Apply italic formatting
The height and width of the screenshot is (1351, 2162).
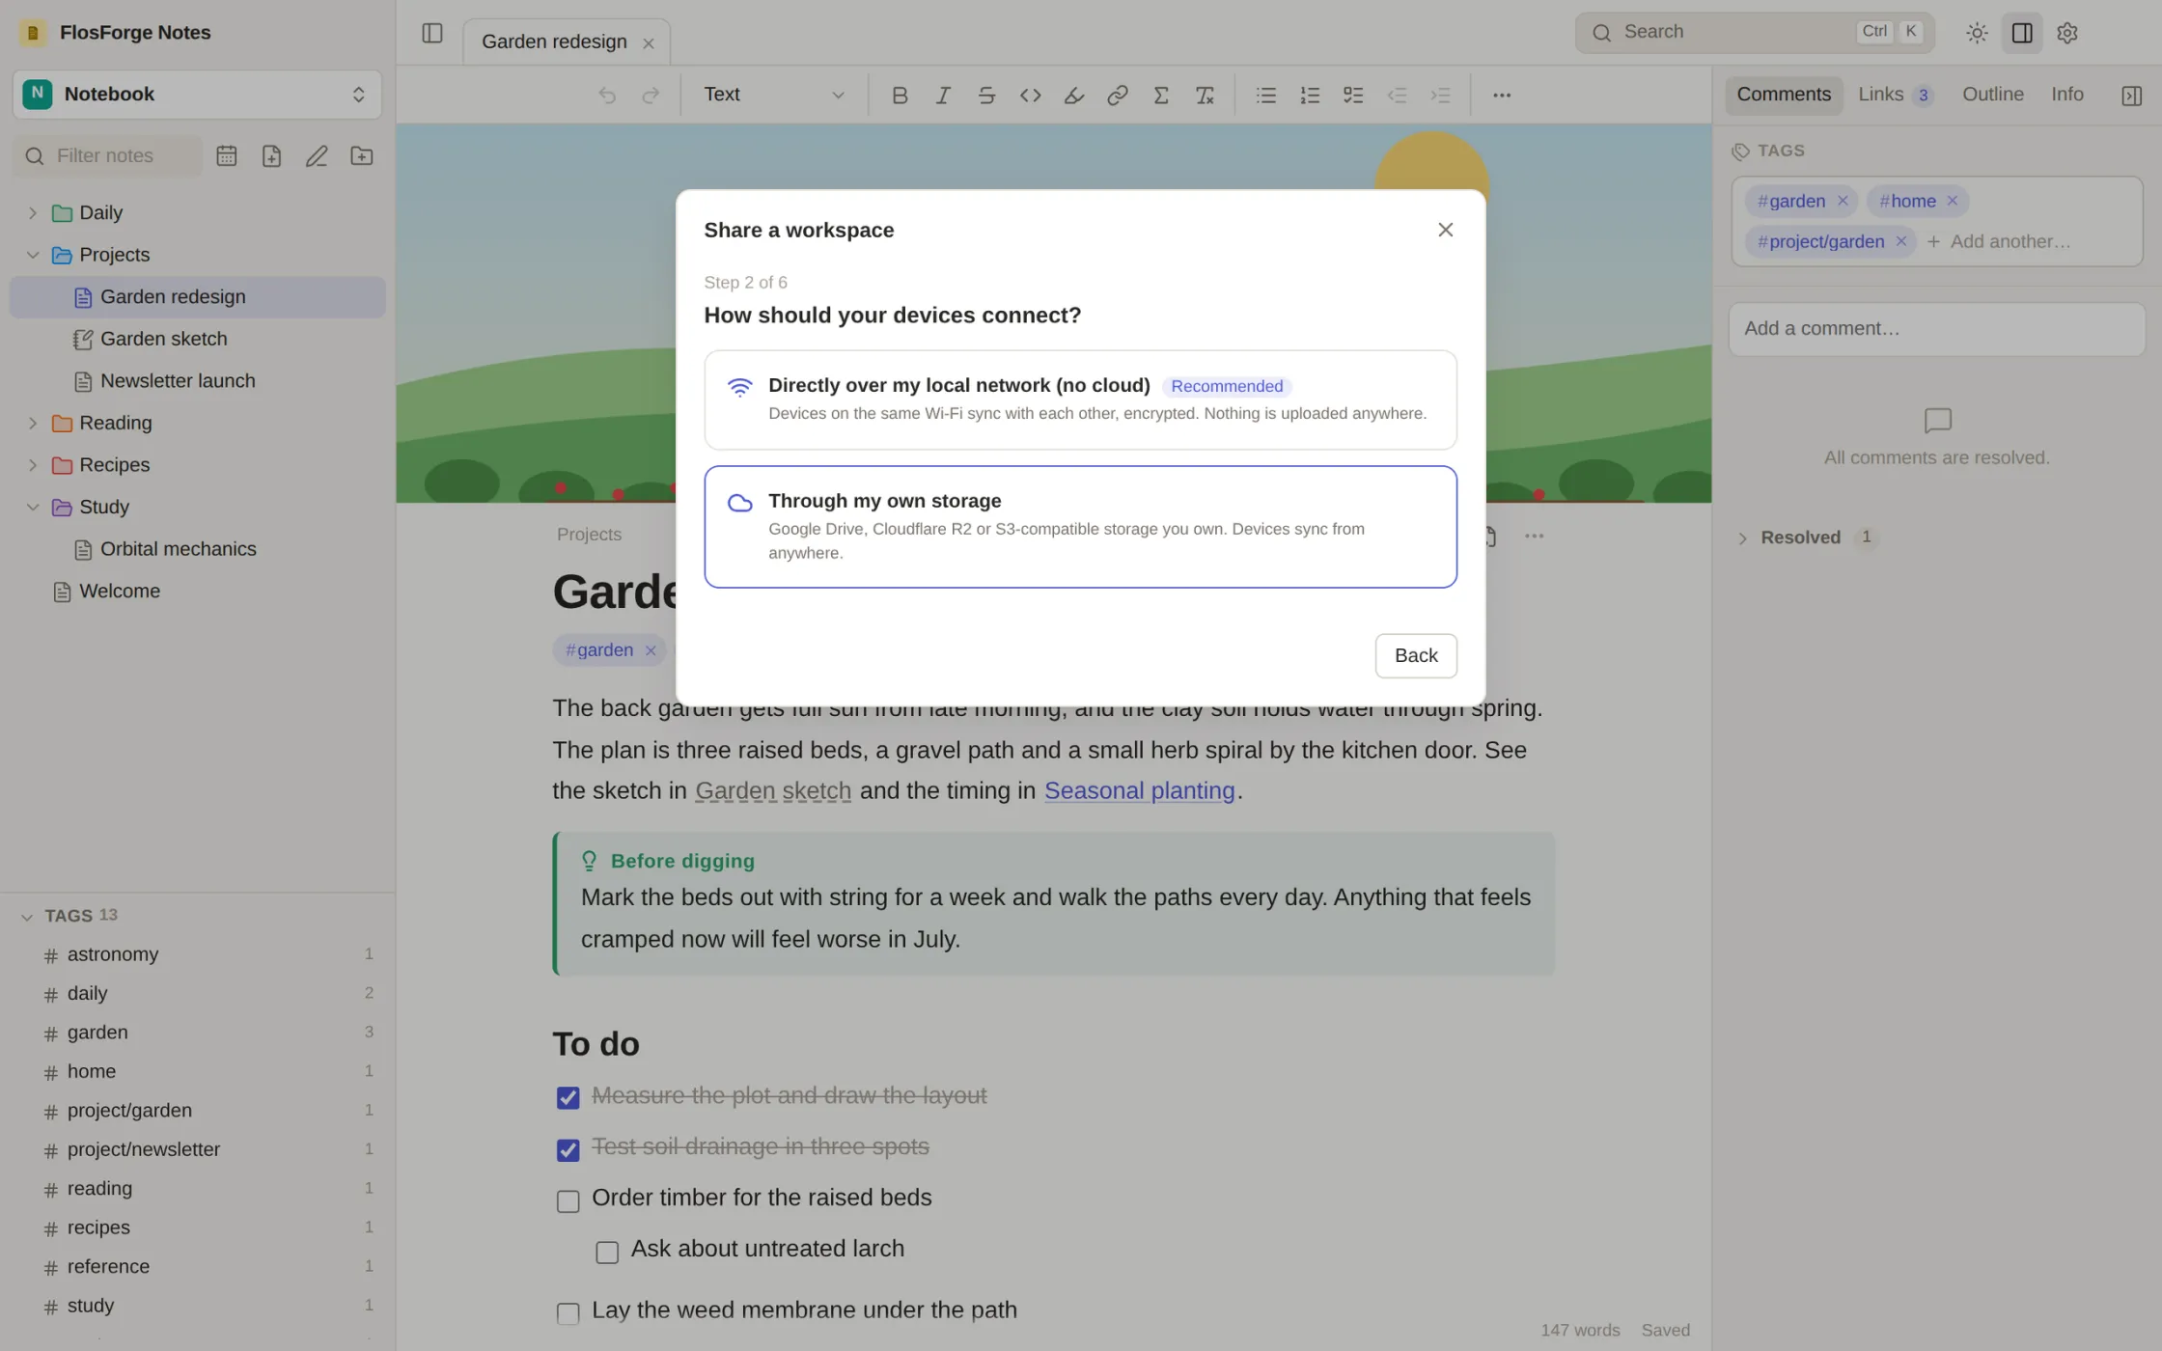(x=943, y=95)
